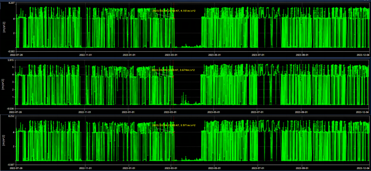Click the 2023-09-01 tick on bottom chart

[x=302, y=168]
